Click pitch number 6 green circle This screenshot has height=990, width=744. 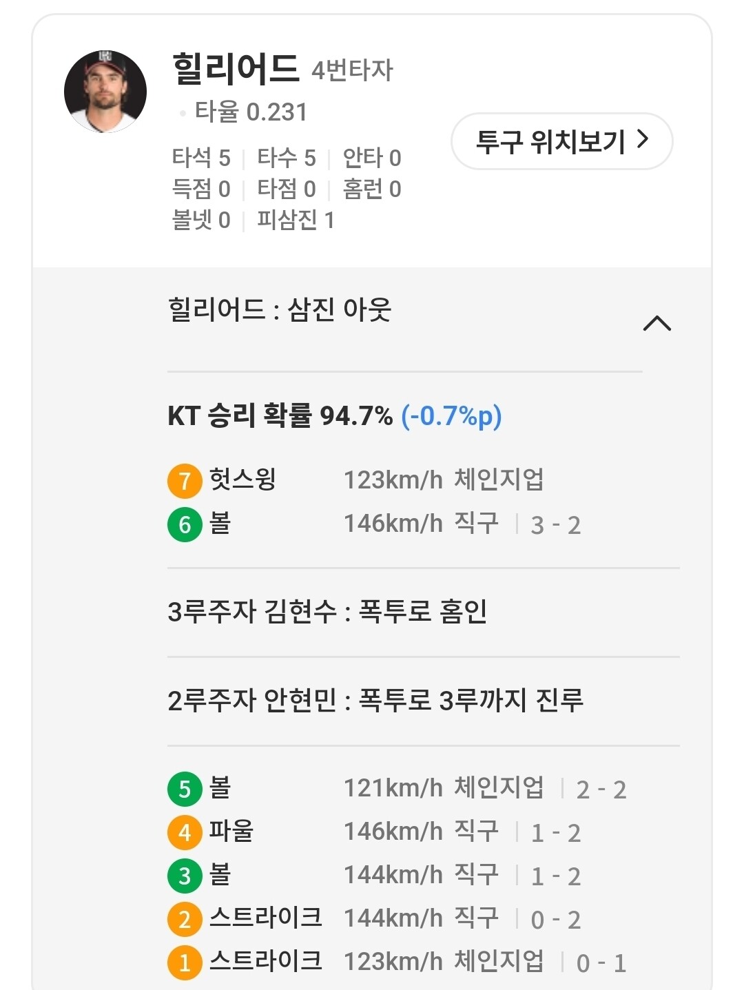[185, 524]
